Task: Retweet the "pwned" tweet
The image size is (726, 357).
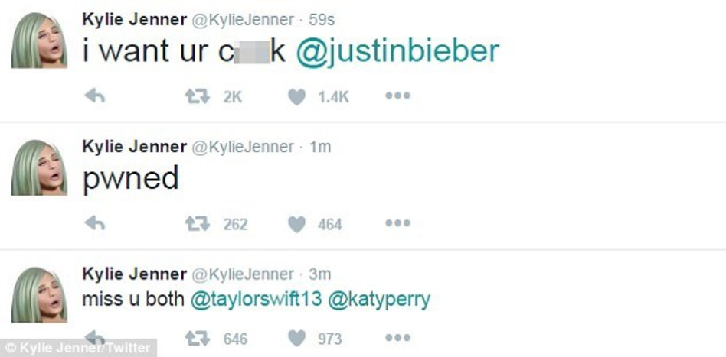Action: click(198, 223)
